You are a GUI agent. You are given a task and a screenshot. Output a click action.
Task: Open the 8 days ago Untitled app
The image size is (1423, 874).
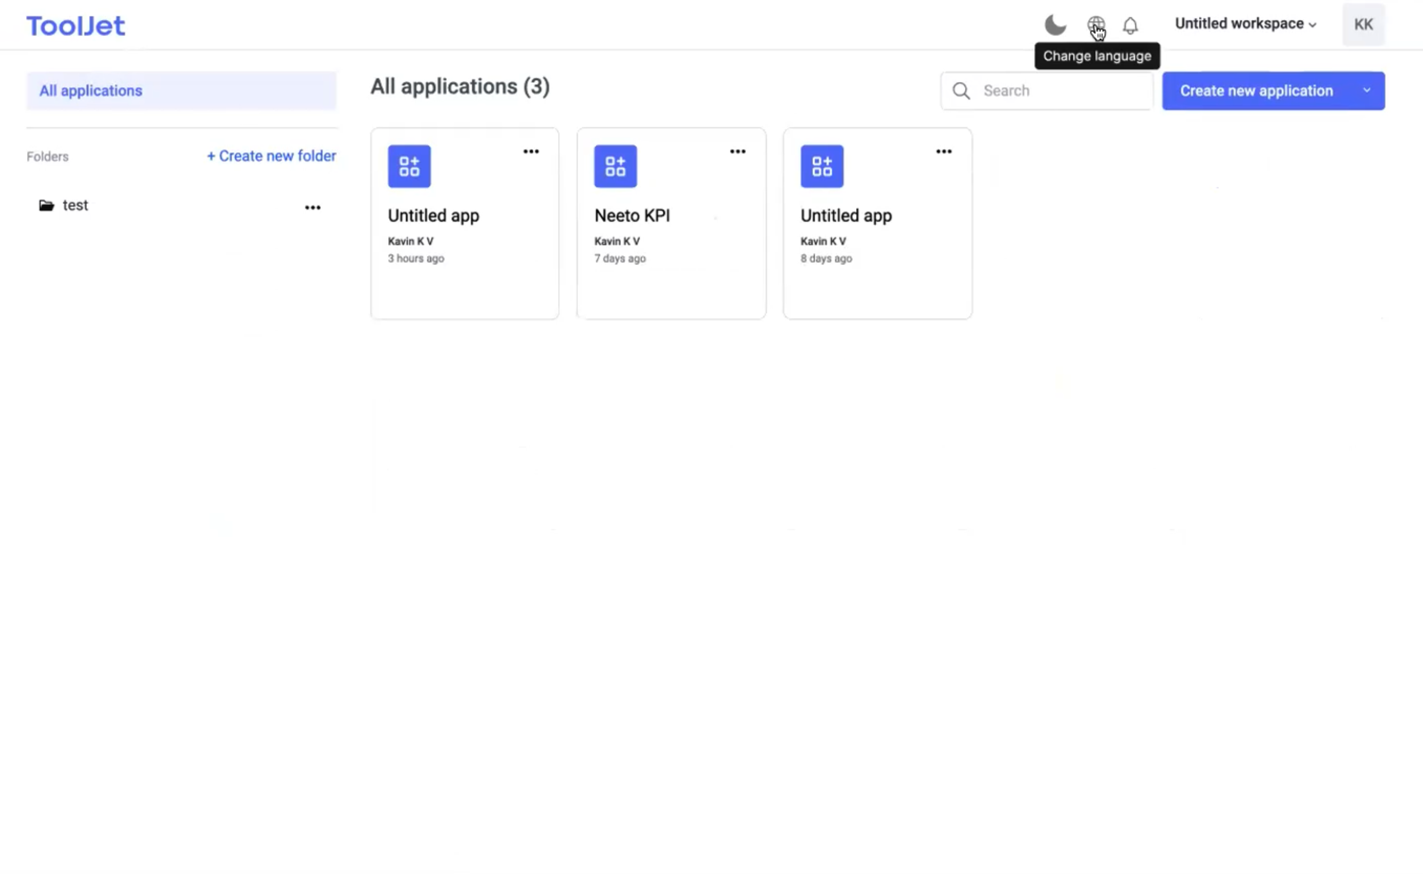(846, 216)
